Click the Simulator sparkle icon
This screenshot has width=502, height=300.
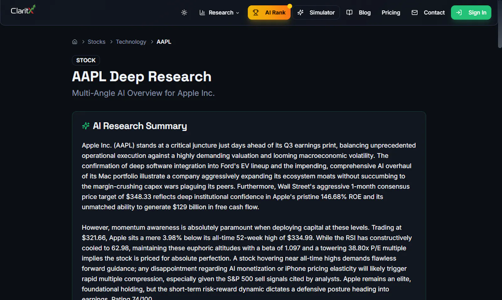click(300, 13)
